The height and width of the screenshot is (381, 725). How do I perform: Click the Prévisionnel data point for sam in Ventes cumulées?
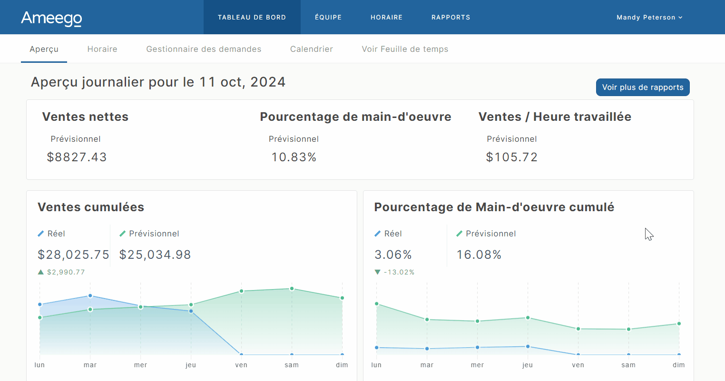pos(292,289)
